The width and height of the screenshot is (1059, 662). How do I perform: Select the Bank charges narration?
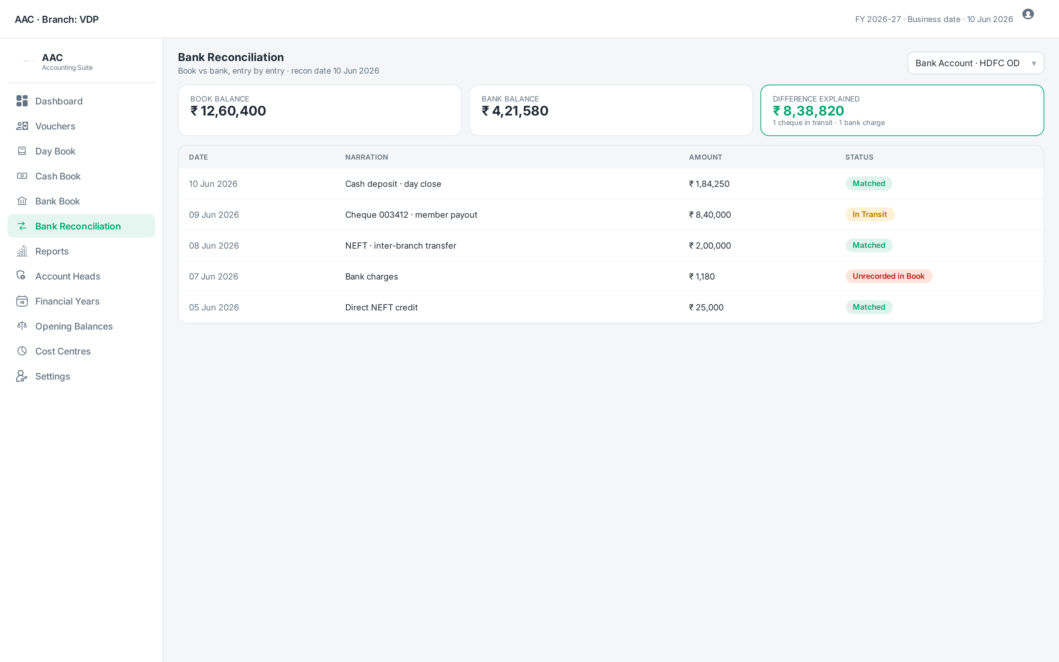point(371,276)
